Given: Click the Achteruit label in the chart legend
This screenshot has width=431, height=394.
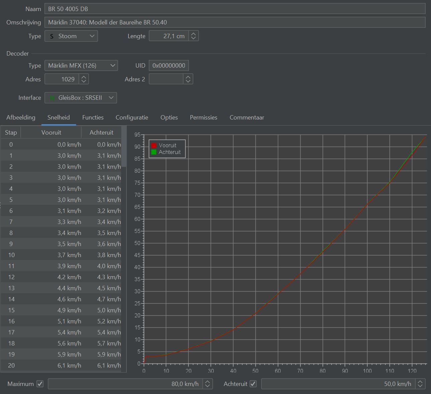Looking at the screenshot, I should 170,152.
